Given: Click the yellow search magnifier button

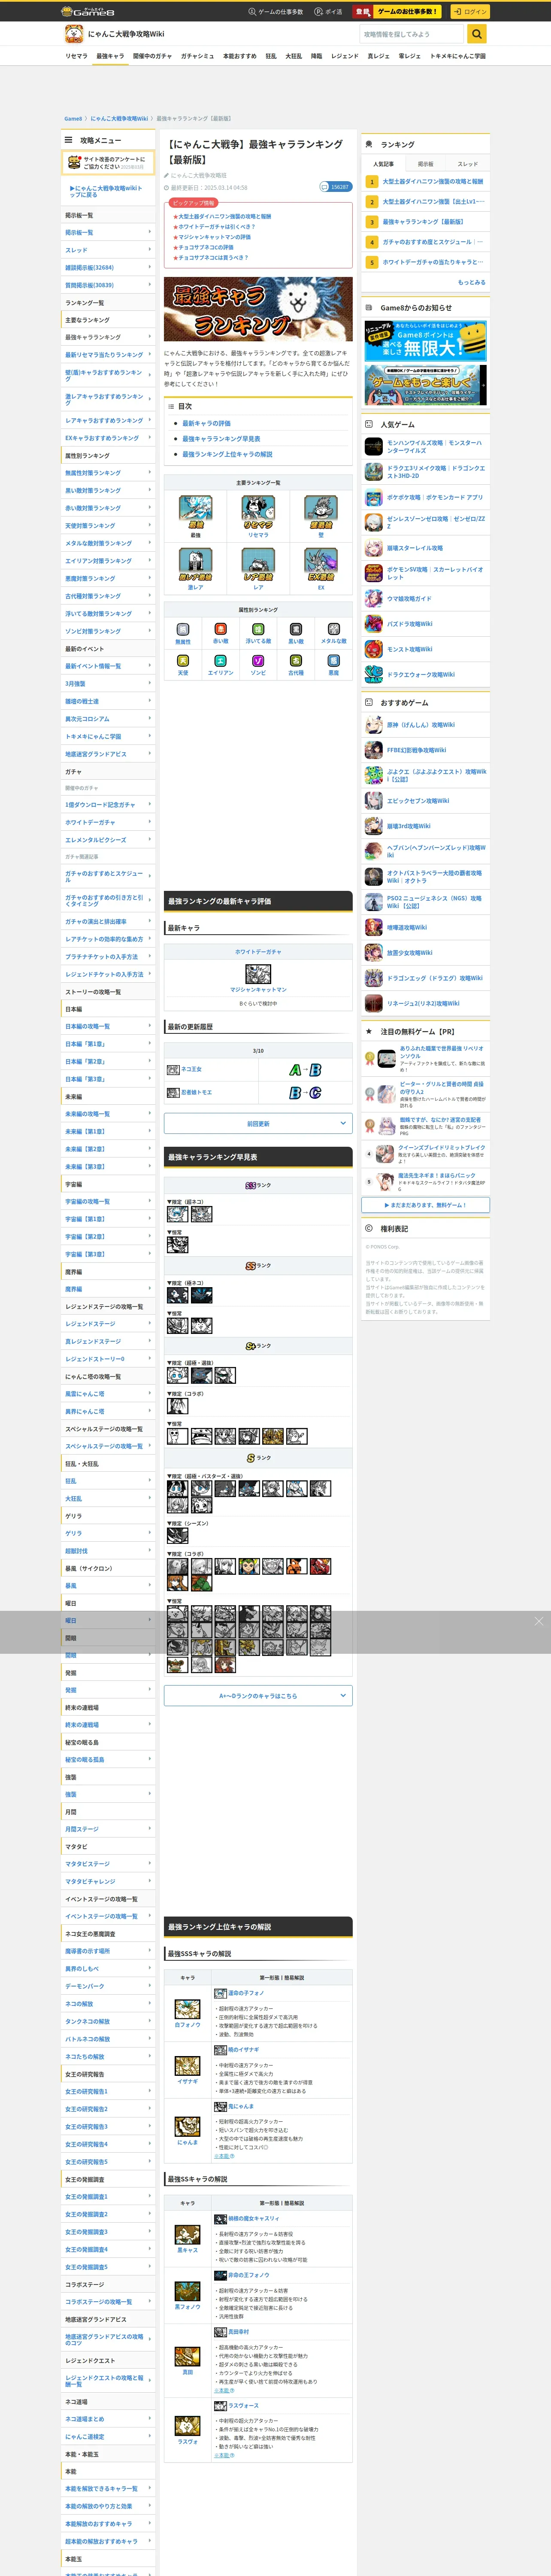Looking at the screenshot, I should click(x=477, y=34).
